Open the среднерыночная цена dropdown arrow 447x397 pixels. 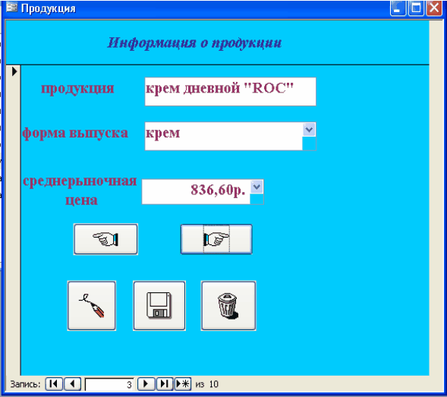click(x=257, y=187)
